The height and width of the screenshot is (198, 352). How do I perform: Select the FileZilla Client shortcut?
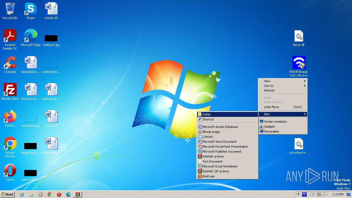[10, 92]
